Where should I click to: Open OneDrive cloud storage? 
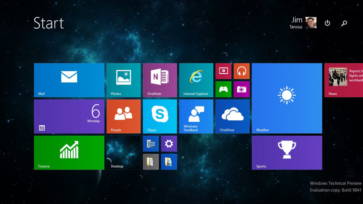(x=232, y=116)
